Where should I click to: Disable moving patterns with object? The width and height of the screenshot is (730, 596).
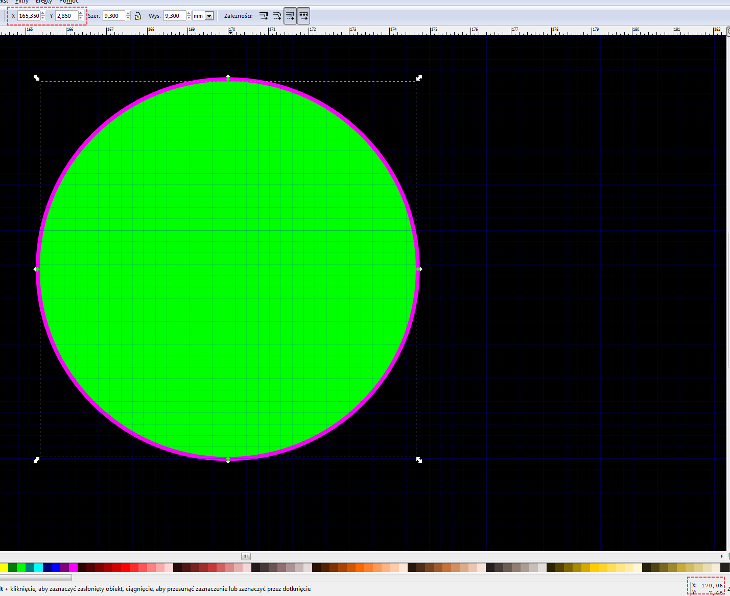[x=303, y=16]
